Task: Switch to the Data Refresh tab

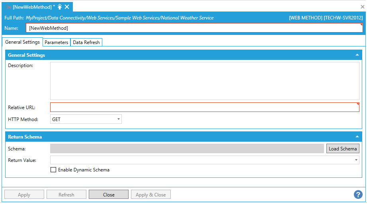Action: [x=86, y=42]
